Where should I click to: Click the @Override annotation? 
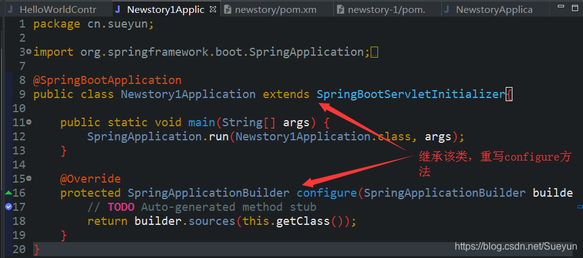[90, 179]
